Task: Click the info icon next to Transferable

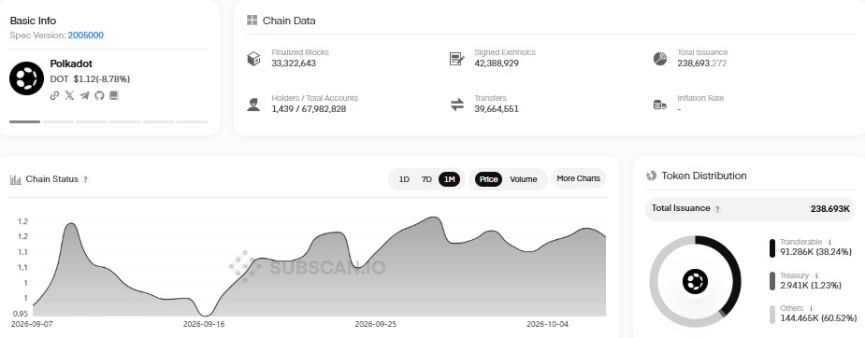Action: 829,242
